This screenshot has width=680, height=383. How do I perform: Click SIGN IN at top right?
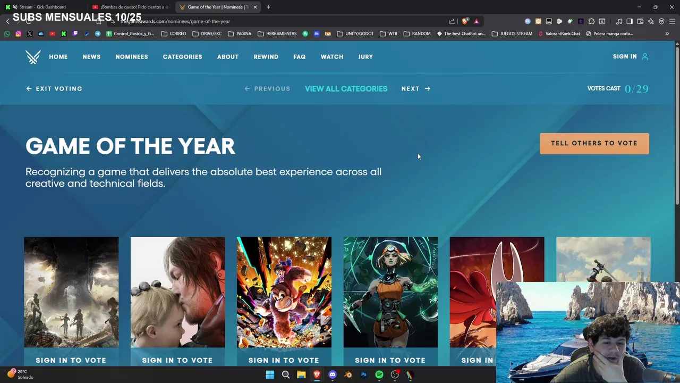(x=631, y=56)
